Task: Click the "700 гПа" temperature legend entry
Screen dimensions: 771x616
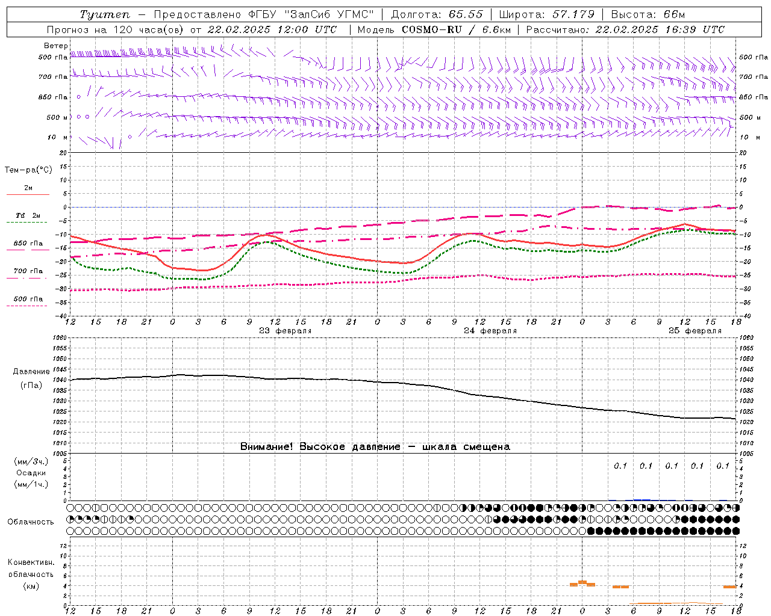Action: 28,271
